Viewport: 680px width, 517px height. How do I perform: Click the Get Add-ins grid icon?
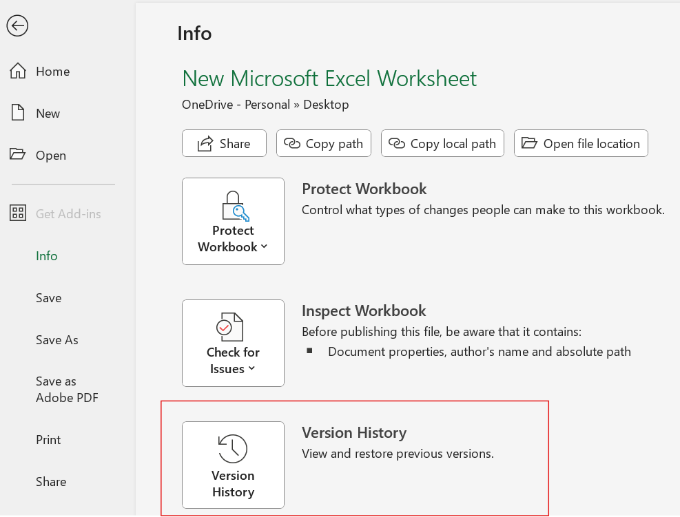click(18, 214)
